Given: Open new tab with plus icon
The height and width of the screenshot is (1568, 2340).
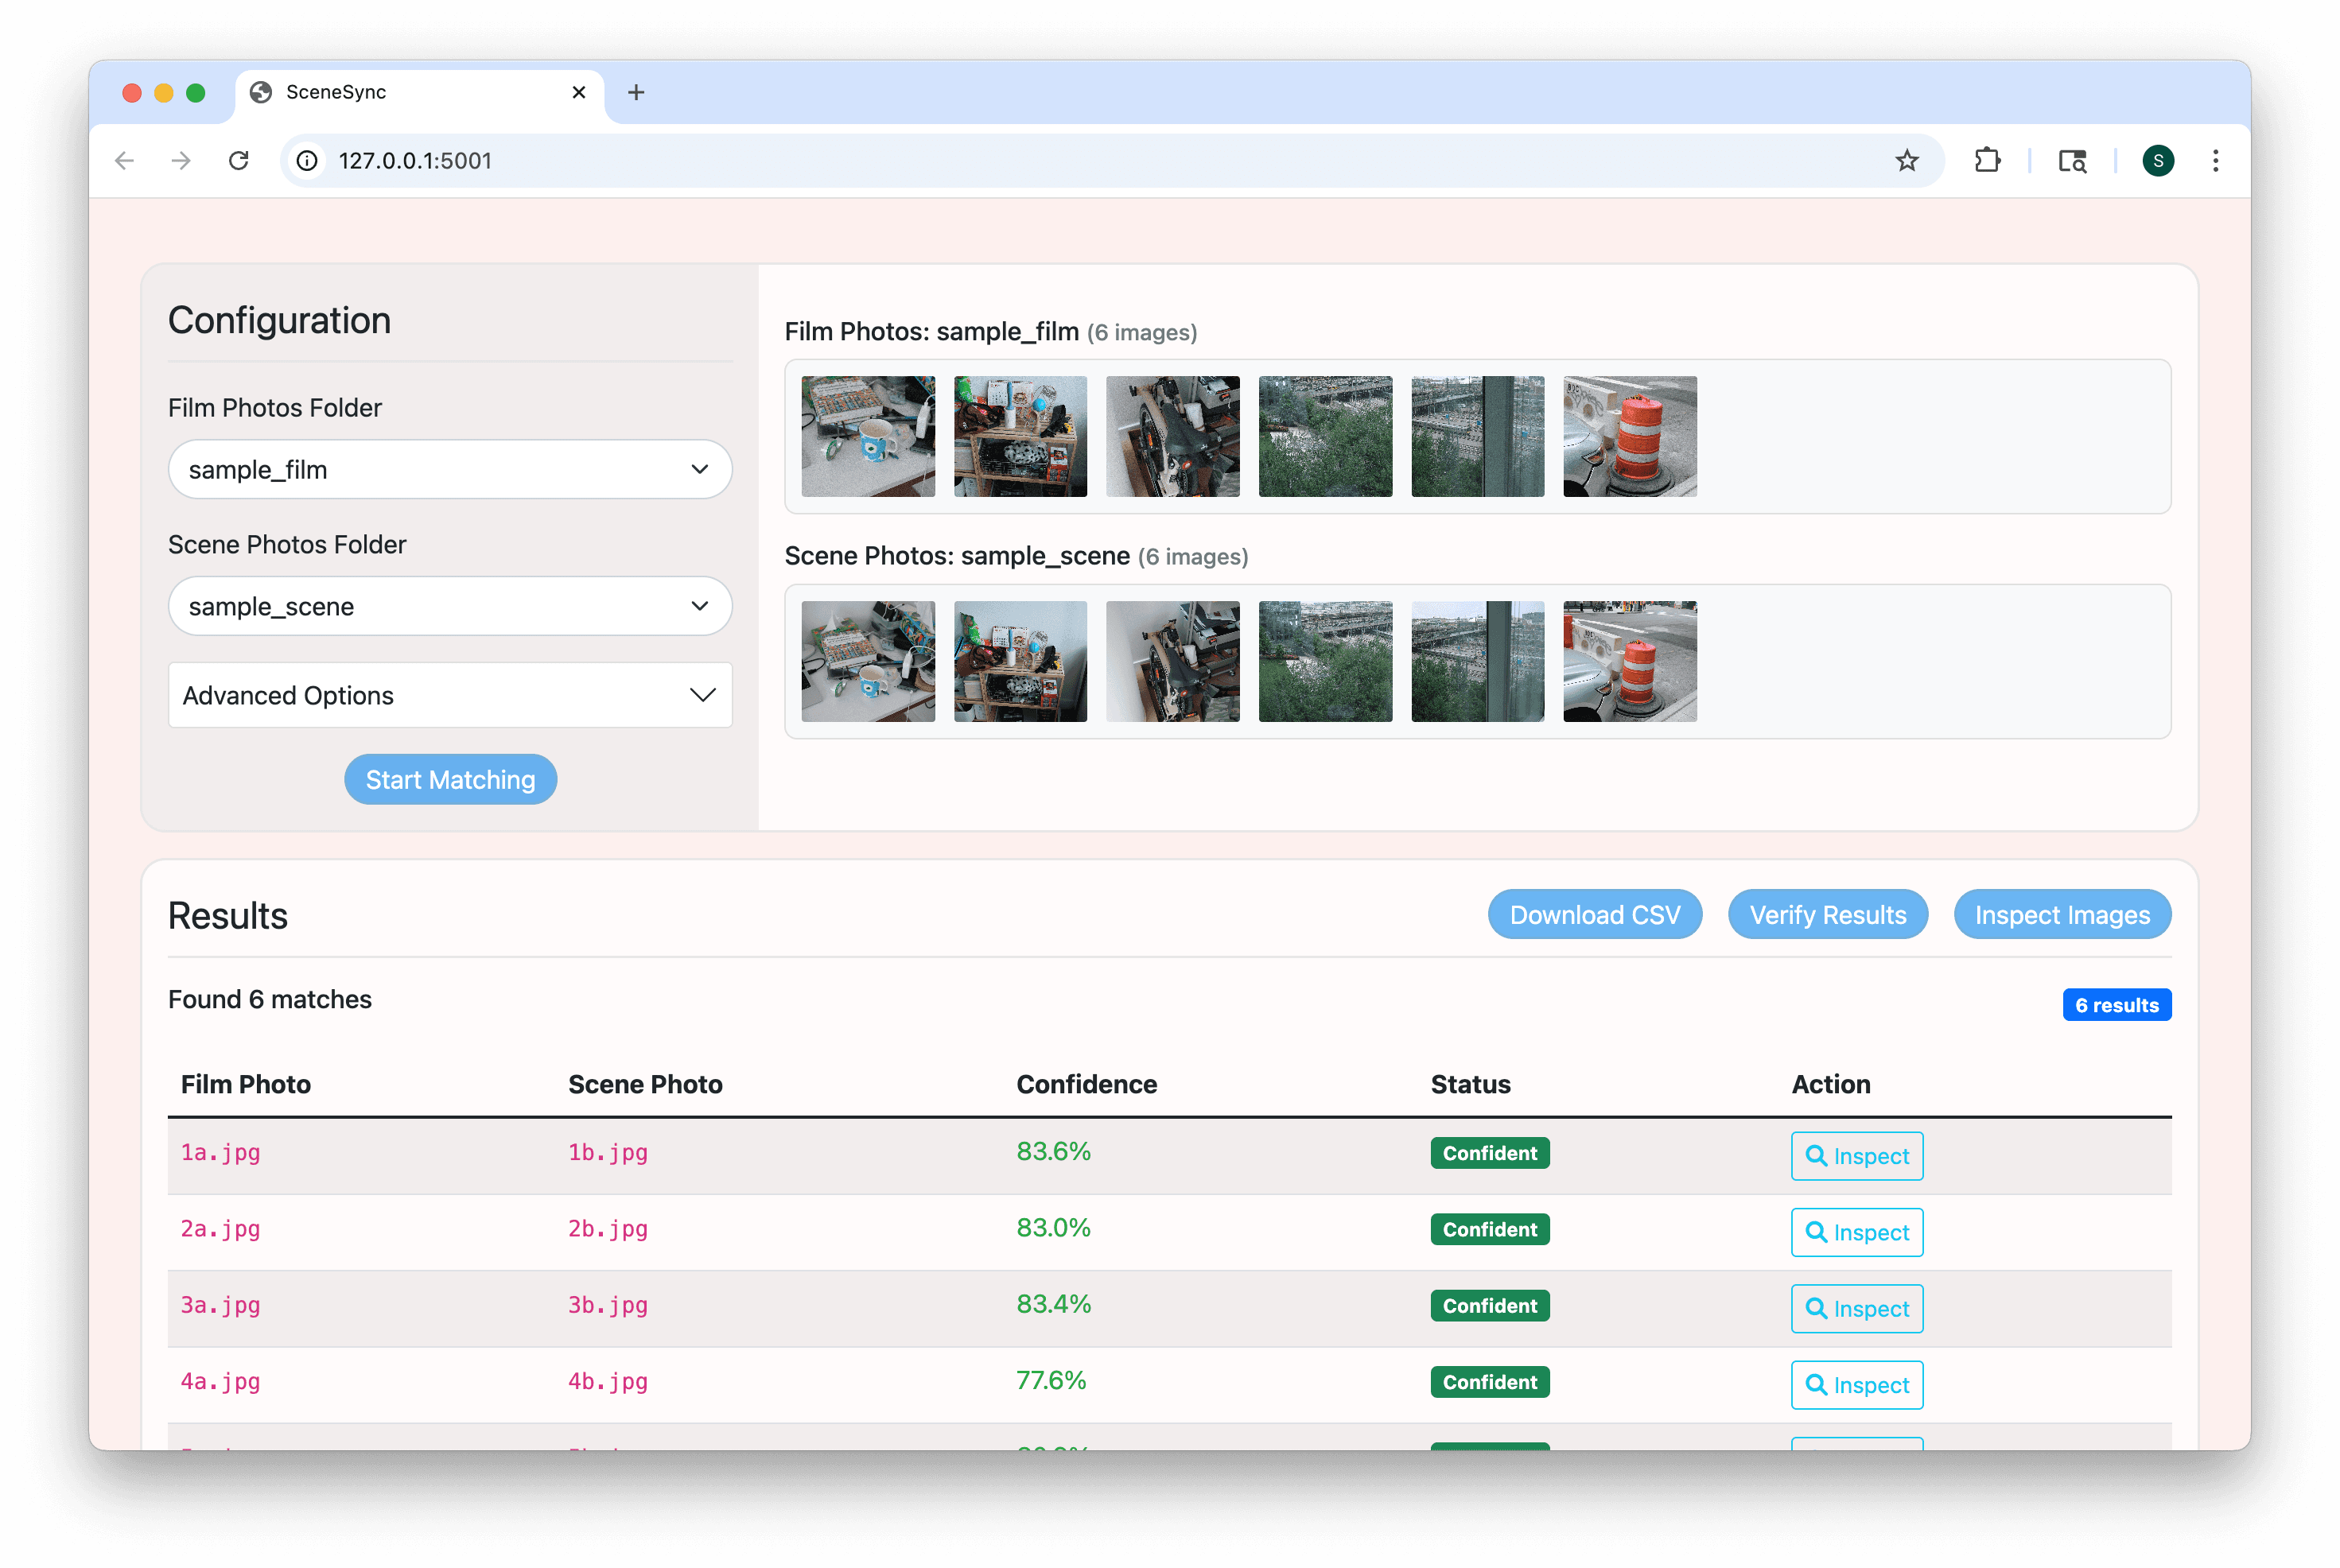Looking at the screenshot, I should 636,93.
